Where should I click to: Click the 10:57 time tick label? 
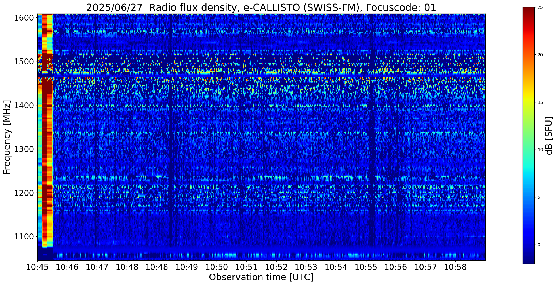coord(426,267)
